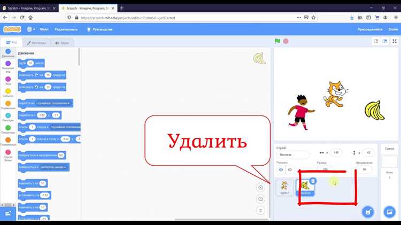Click the steps value in move block
401x225 pixels.
pyautogui.click(x=30, y=63)
